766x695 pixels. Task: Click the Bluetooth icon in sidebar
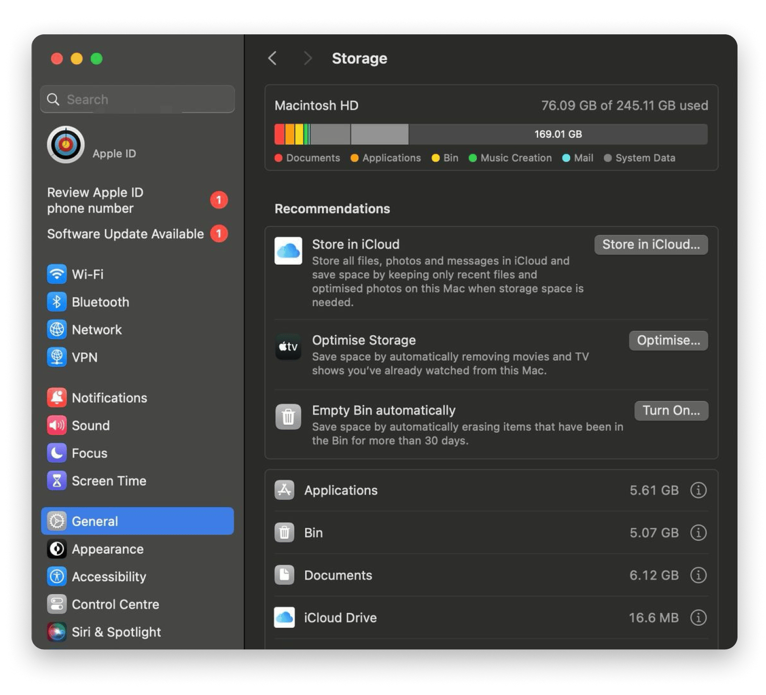tap(56, 302)
